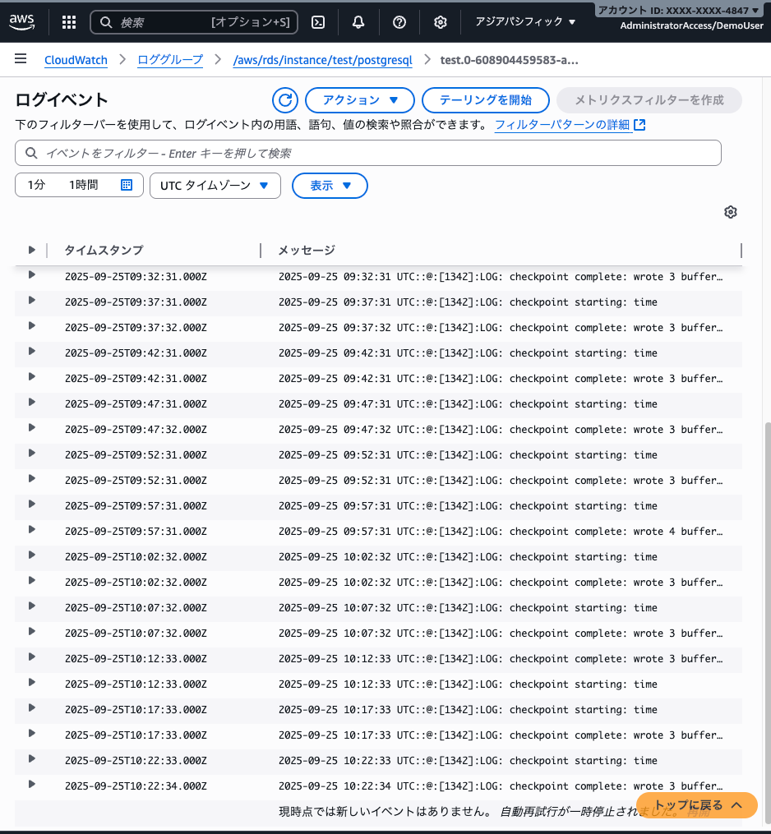This screenshot has height=834, width=771.
Task: Open the アクション dropdown
Action: (360, 100)
